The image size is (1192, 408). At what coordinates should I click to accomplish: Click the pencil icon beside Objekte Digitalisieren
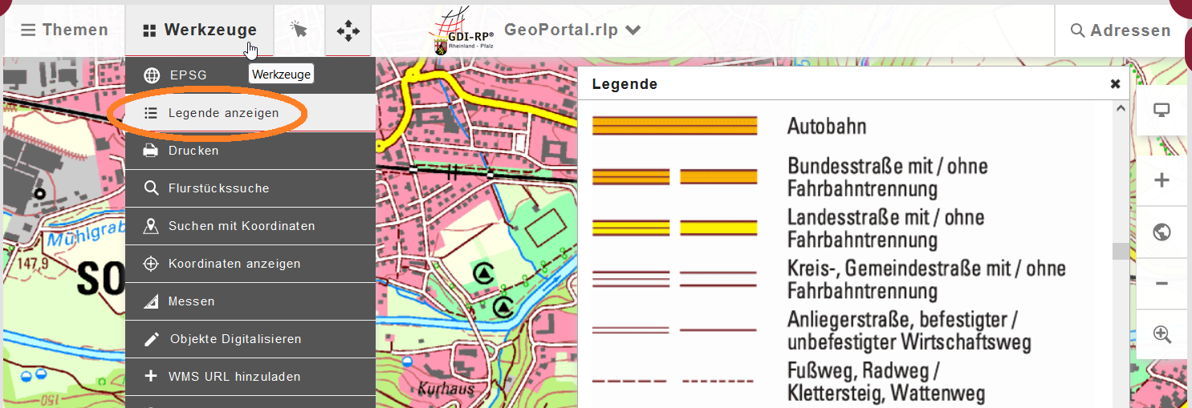click(x=151, y=339)
